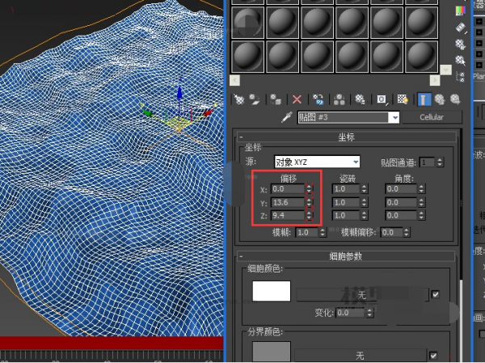
Task: Click the 模糊偏移 spinner arrows
Action: point(407,232)
